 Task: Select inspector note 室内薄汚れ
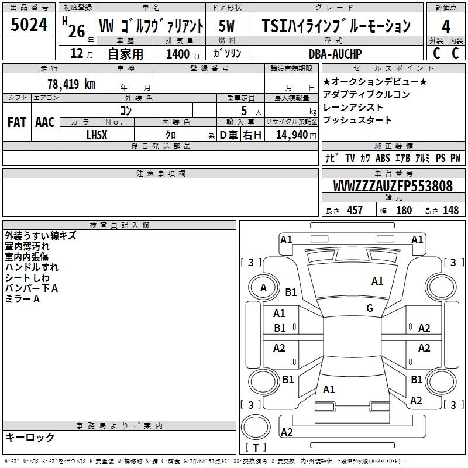27,246
